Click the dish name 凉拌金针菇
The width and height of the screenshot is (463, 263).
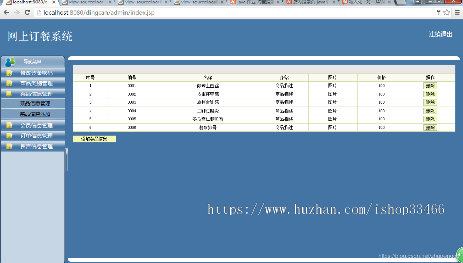coord(208,102)
